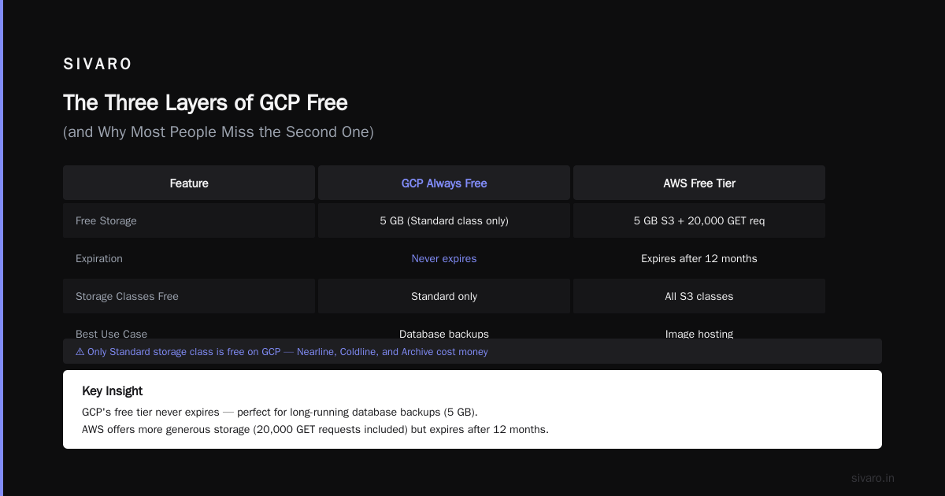Click the 'AWS offers more generous storage' sentence
Viewport: 945px width, 496px height.
pyautogui.click(x=315, y=429)
